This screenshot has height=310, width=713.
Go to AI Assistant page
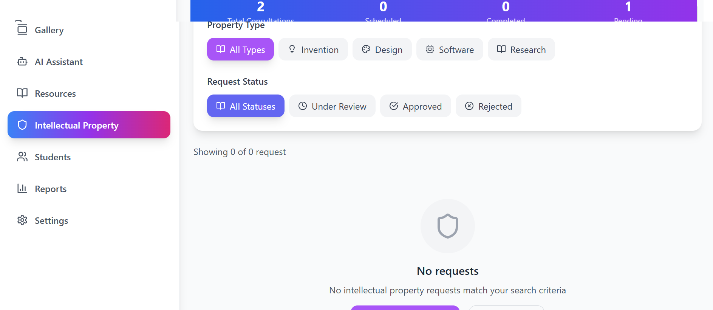pyautogui.click(x=89, y=61)
